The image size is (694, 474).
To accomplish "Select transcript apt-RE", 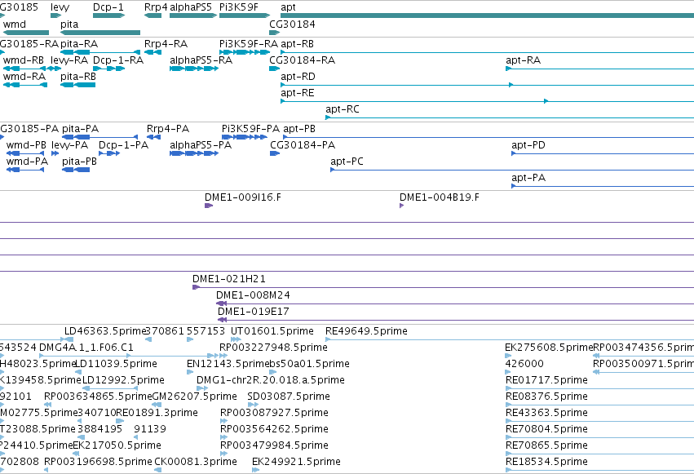I will (298, 93).
